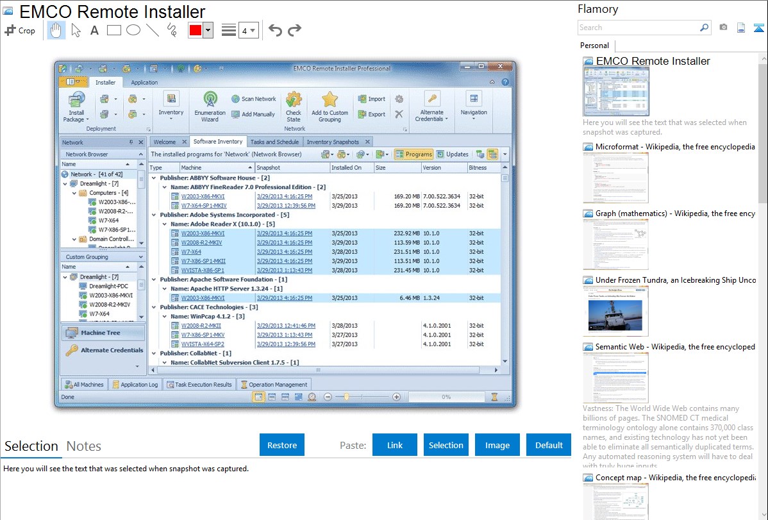Choose the arrow pointer tool
This screenshot has height=520, width=768.
coord(76,30)
